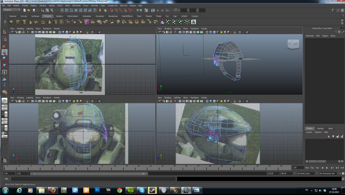The image size is (345, 195).
Task: Switch to the Animation shelf tab
Action: click(87, 16)
